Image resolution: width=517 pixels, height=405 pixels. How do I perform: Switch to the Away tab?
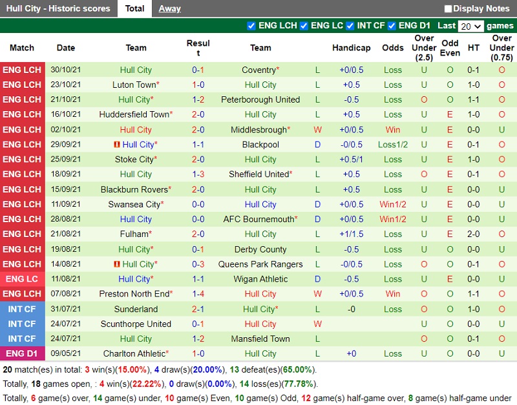tap(169, 8)
